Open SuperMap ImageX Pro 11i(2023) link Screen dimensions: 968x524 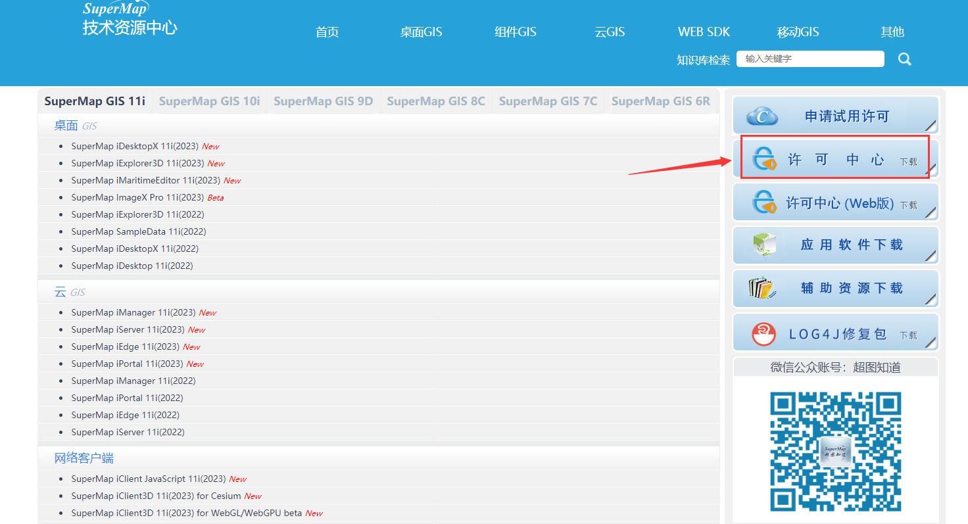point(138,197)
